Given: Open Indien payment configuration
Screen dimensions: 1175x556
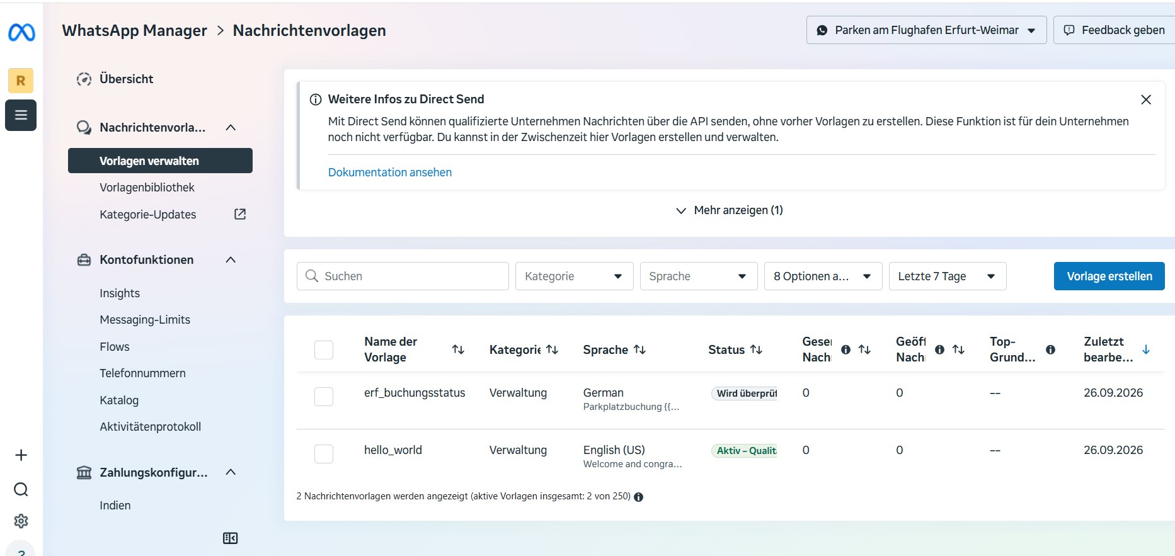Looking at the screenshot, I should point(115,506).
